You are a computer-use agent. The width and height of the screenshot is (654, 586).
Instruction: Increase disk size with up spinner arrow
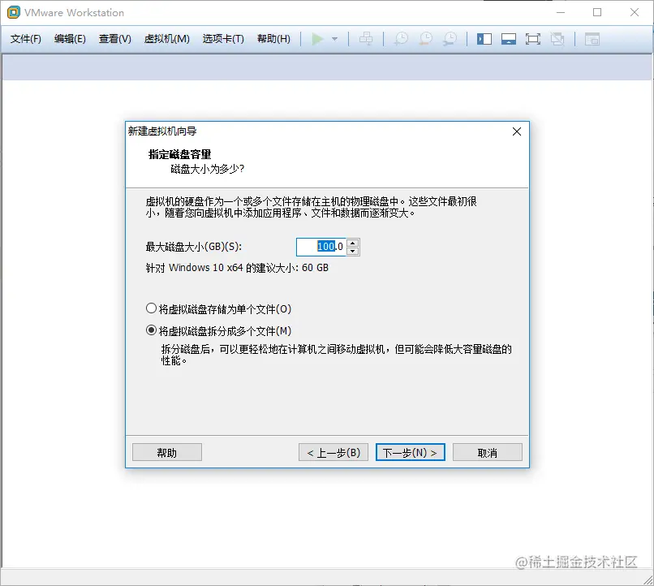[x=353, y=243]
